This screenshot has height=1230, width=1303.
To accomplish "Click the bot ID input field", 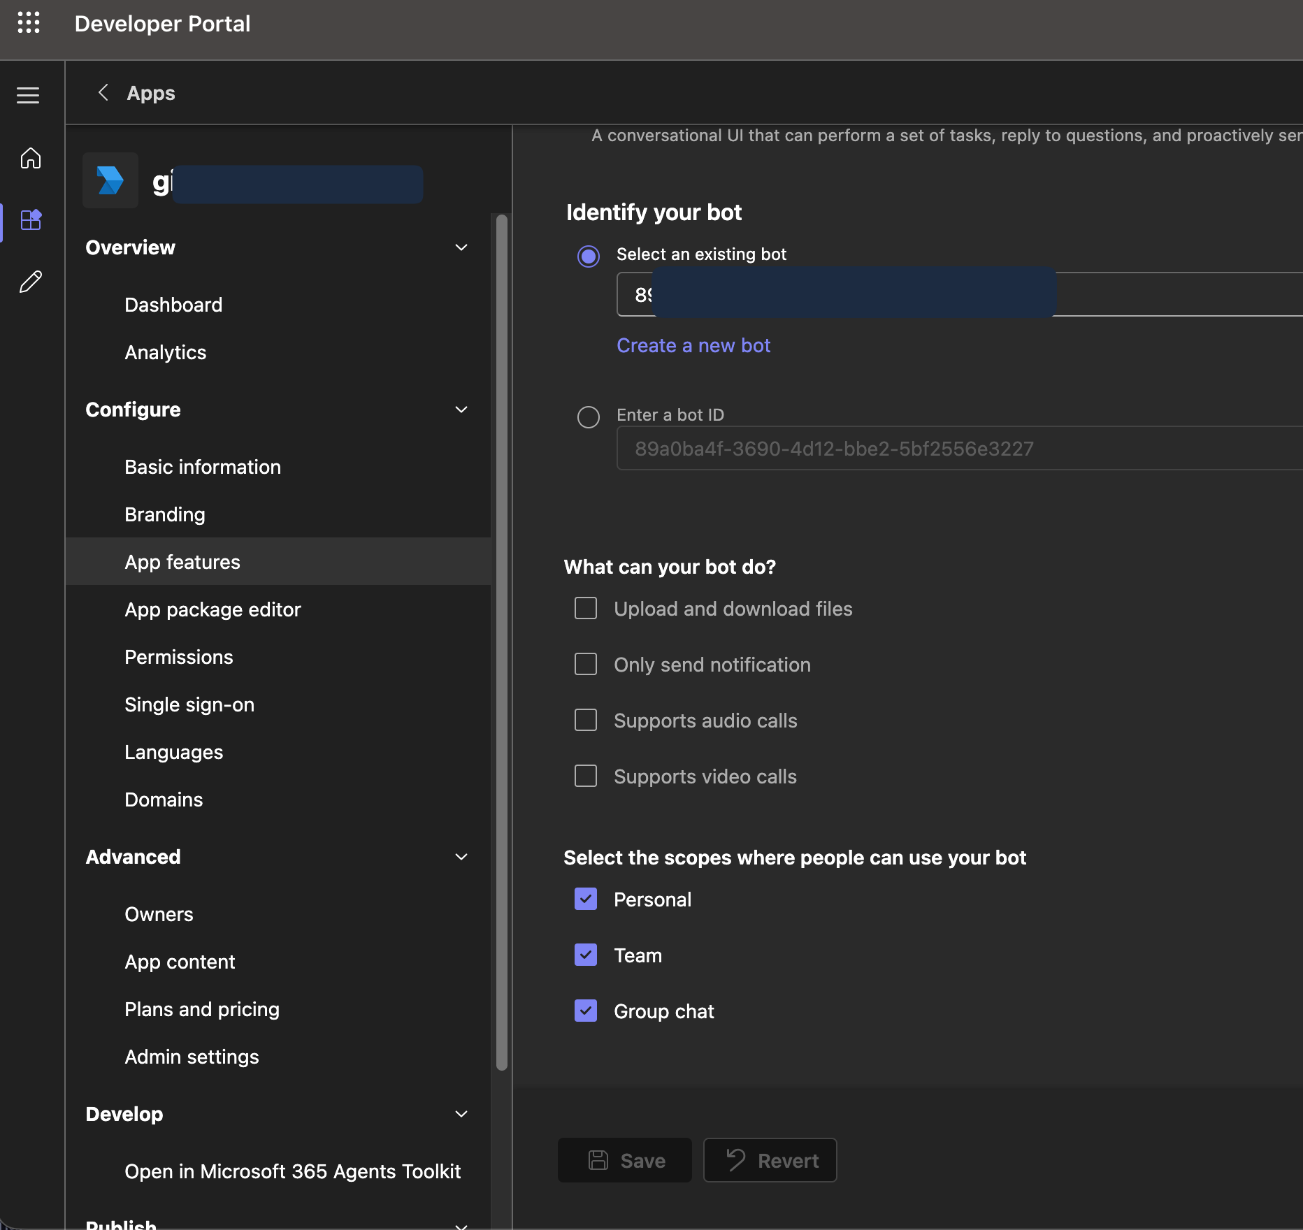I will (960, 448).
